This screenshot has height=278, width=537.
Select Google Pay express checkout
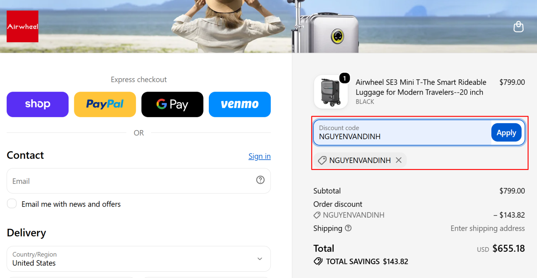click(173, 104)
